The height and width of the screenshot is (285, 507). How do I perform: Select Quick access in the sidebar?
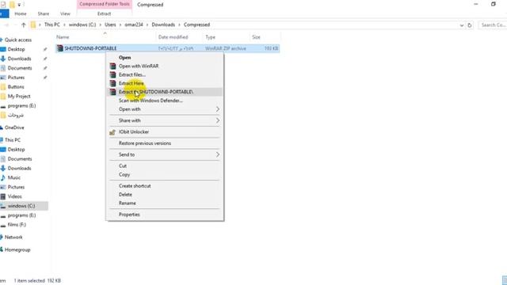18,40
